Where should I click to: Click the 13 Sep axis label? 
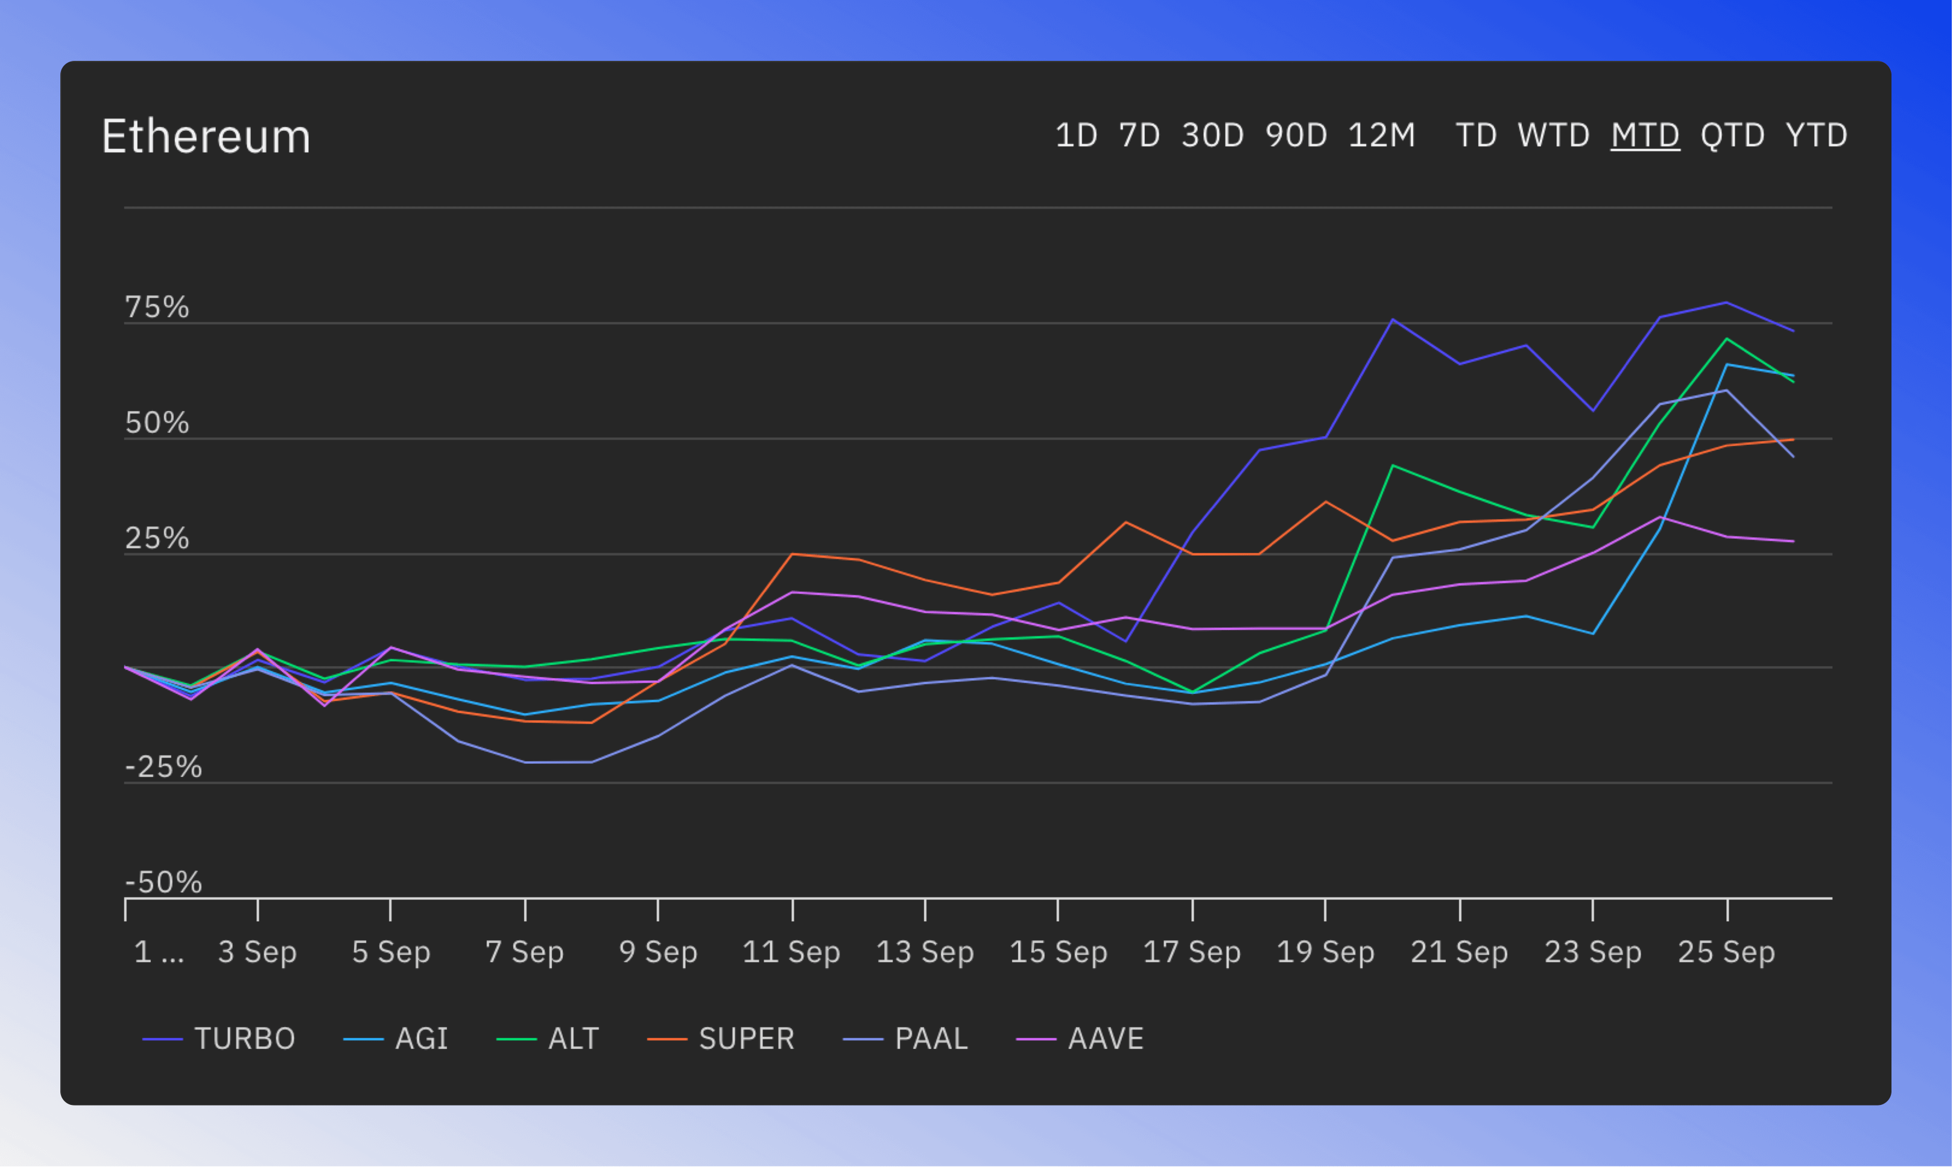click(x=925, y=952)
